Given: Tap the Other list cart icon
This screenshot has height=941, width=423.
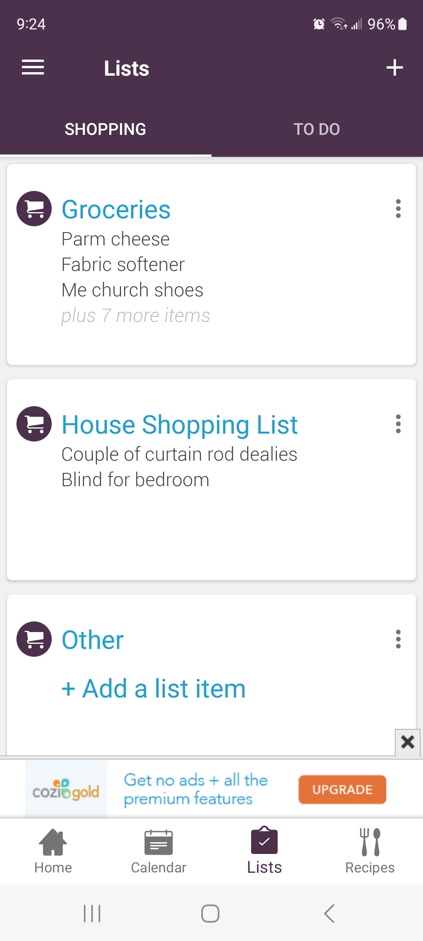Looking at the screenshot, I should 34,639.
